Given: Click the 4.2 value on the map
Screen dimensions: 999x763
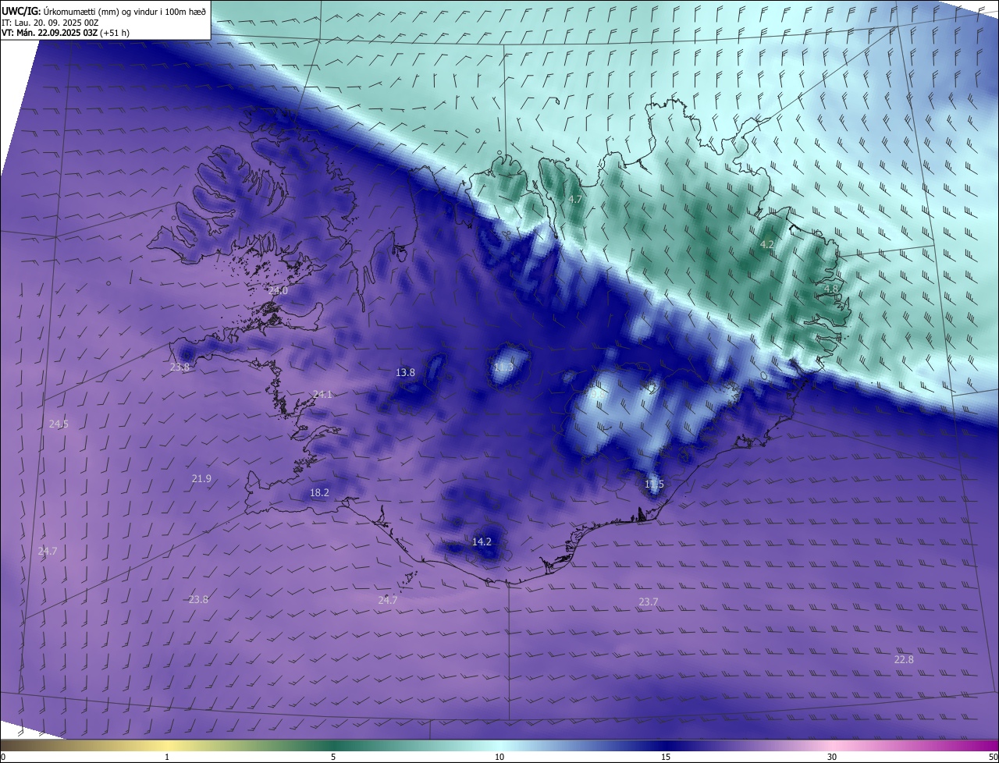Looking at the screenshot, I should pos(767,244).
